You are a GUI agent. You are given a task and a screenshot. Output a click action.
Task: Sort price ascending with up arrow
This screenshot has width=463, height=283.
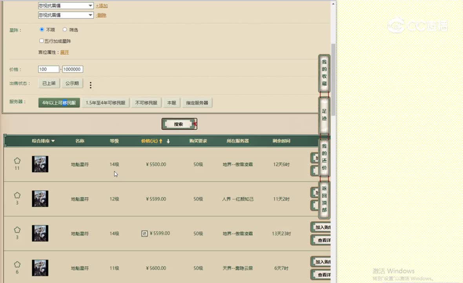tap(161, 141)
